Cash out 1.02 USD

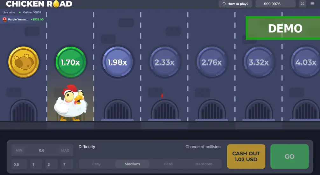tap(246, 157)
